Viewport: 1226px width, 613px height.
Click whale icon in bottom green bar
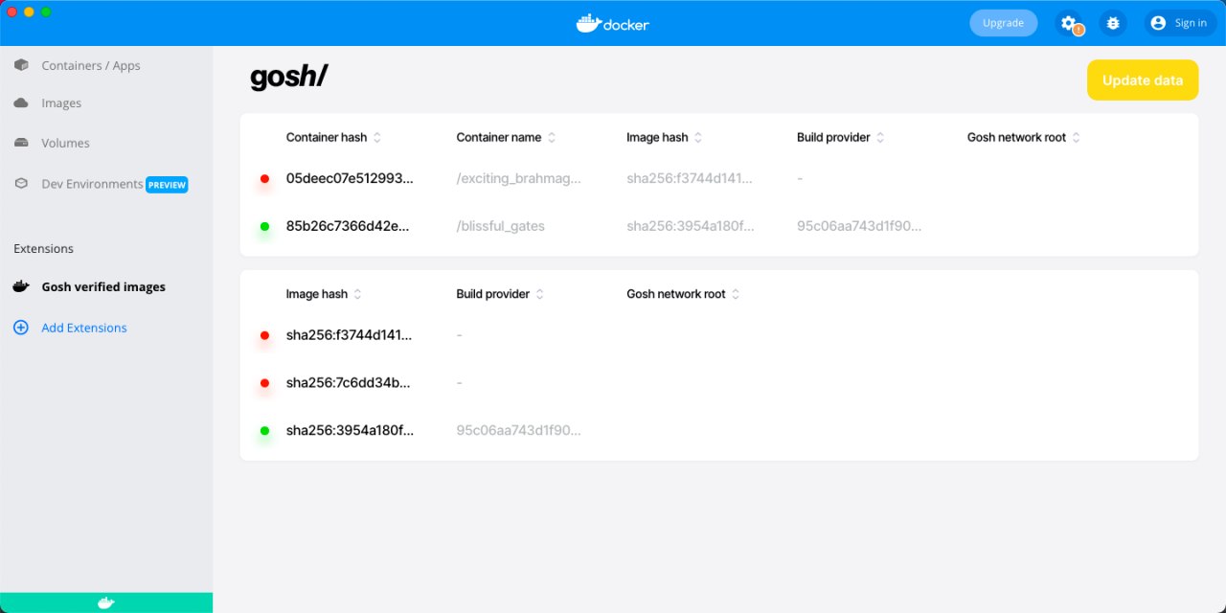tap(106, 602)
